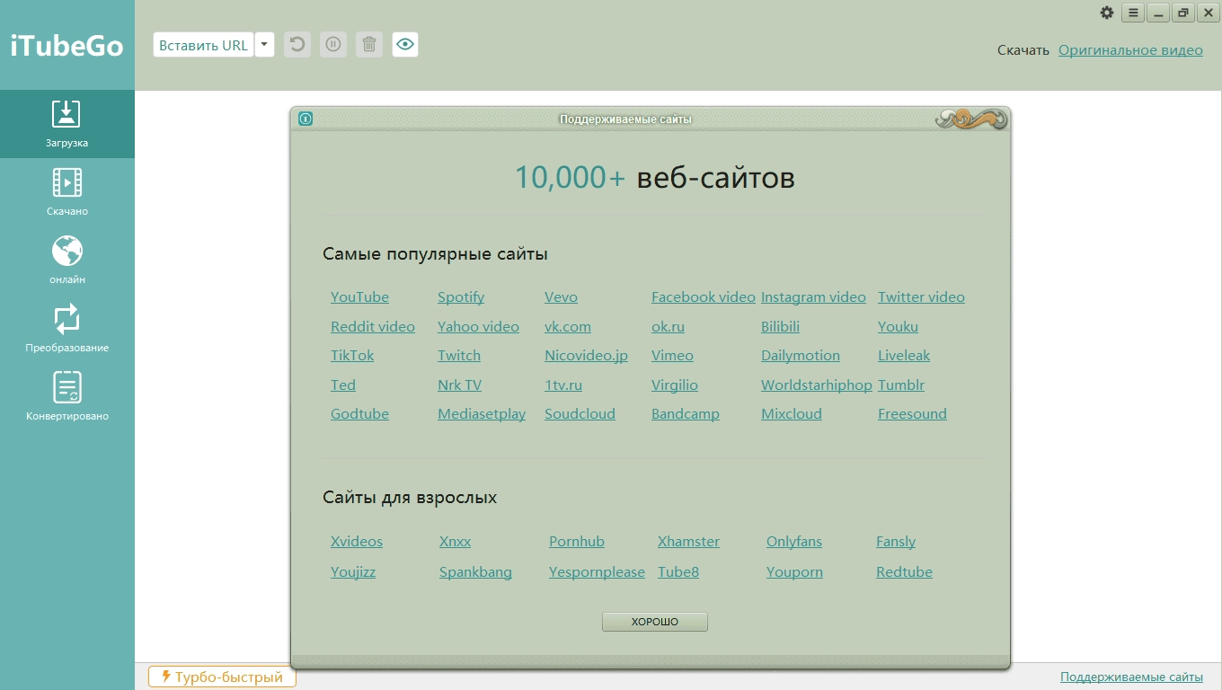Open the Virgilio link
The image size is (1222, 690).
[675, 385]
